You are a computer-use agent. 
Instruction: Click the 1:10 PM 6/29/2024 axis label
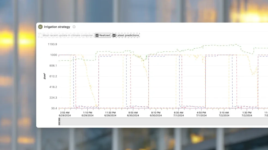(x=87, y=114)
